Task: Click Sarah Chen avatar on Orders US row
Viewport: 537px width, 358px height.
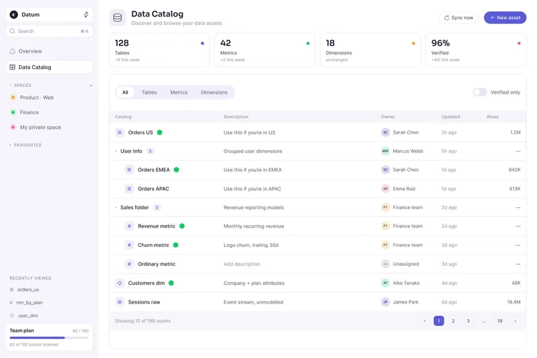Action: tap(385, 132)
